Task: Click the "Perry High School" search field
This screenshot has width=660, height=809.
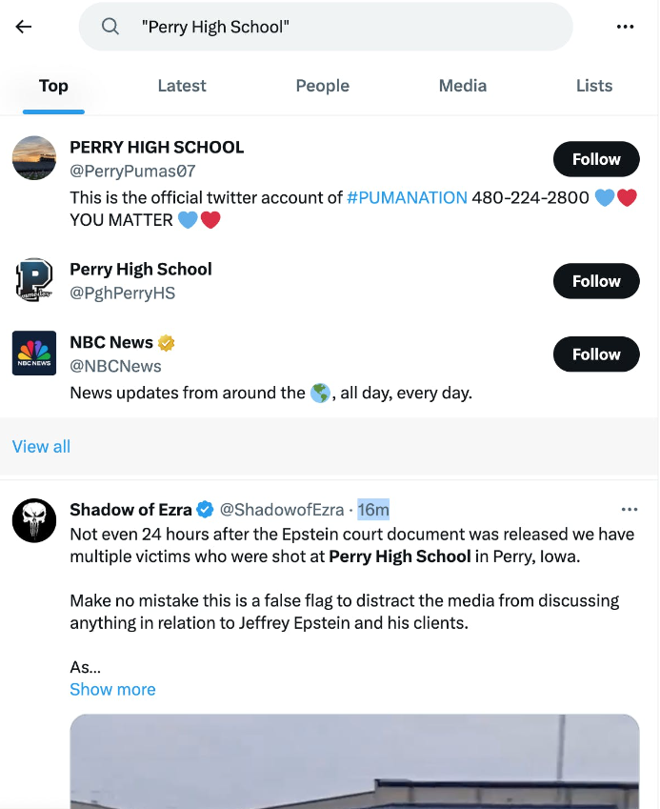Action: point(343,27)
